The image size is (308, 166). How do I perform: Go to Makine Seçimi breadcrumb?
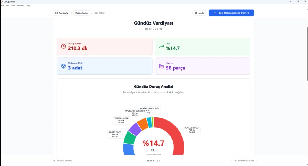82,13
